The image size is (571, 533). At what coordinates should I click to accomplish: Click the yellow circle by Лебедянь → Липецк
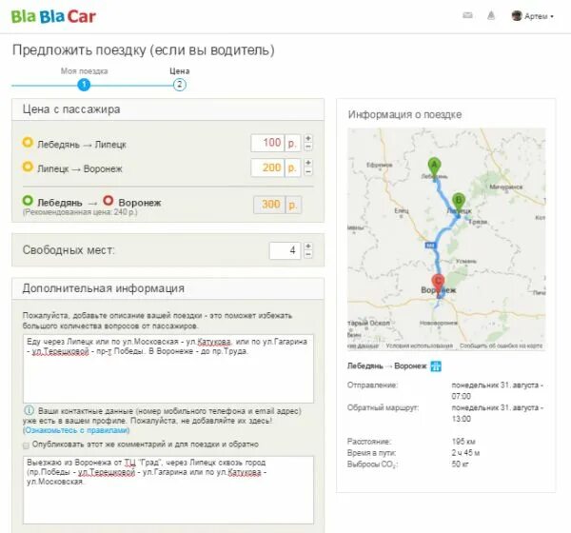[28, 142]
